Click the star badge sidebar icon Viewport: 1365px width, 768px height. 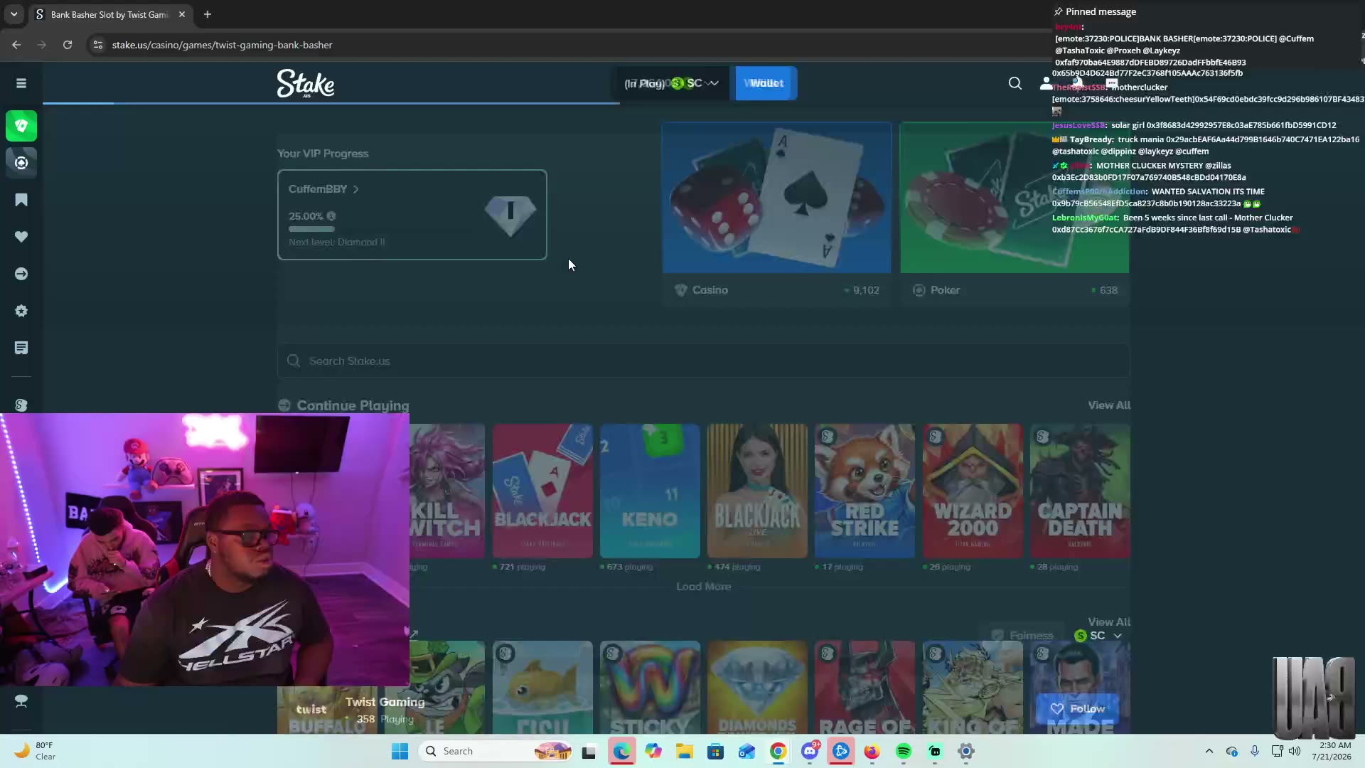pos(21,311)
